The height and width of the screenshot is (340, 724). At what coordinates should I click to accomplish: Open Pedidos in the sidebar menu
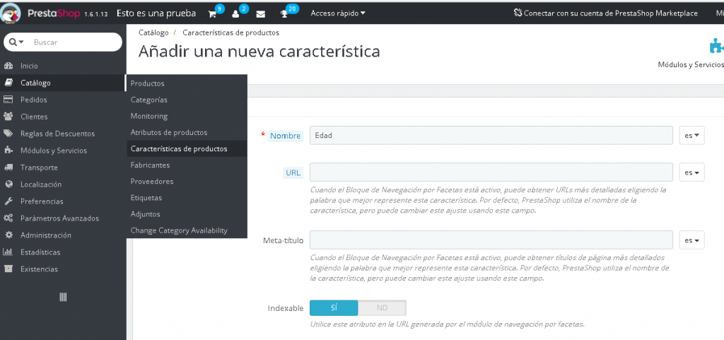tap(34, 100)
